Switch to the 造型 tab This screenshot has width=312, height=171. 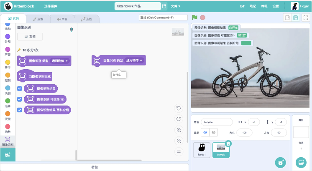38,19
